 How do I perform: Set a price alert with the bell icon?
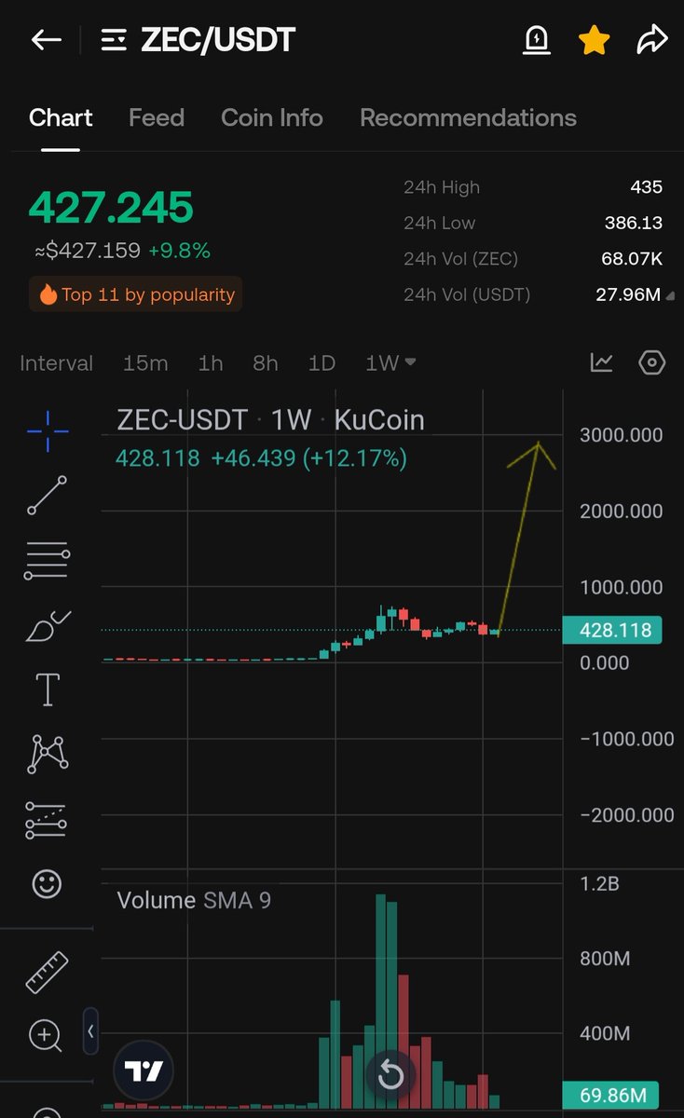537,39
